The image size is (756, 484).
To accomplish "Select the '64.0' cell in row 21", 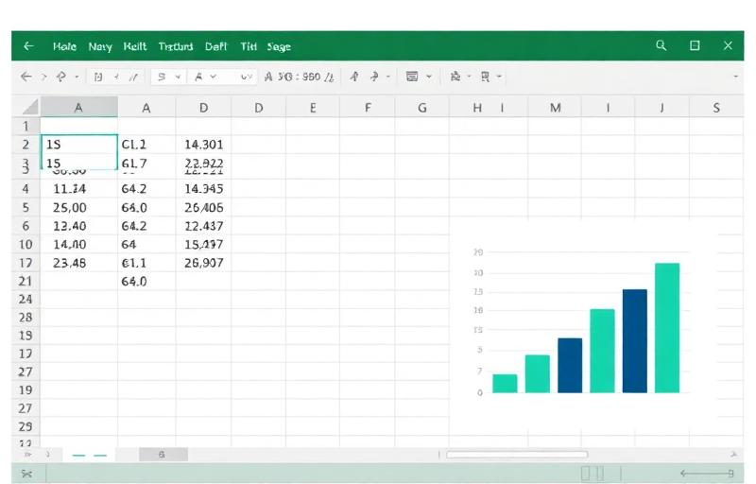I will pos(146,281).
